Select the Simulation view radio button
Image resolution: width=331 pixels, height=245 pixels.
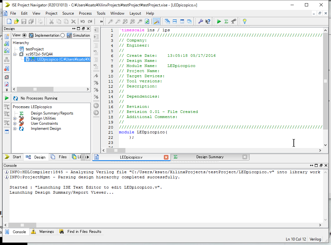(62, 35)
